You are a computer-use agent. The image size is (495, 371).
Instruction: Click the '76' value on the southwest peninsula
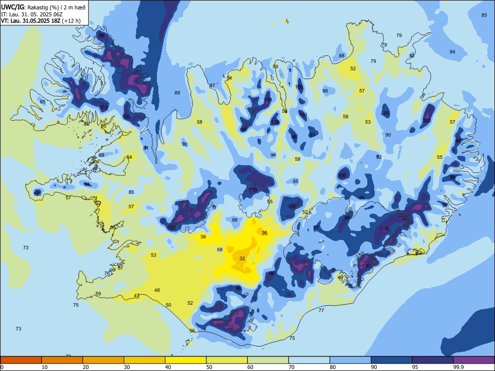107,274
